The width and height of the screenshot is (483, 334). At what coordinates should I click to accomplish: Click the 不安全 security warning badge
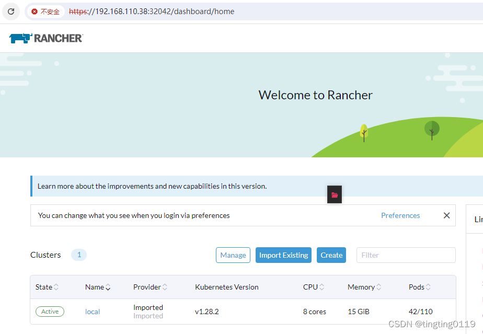tap(45, 11)
